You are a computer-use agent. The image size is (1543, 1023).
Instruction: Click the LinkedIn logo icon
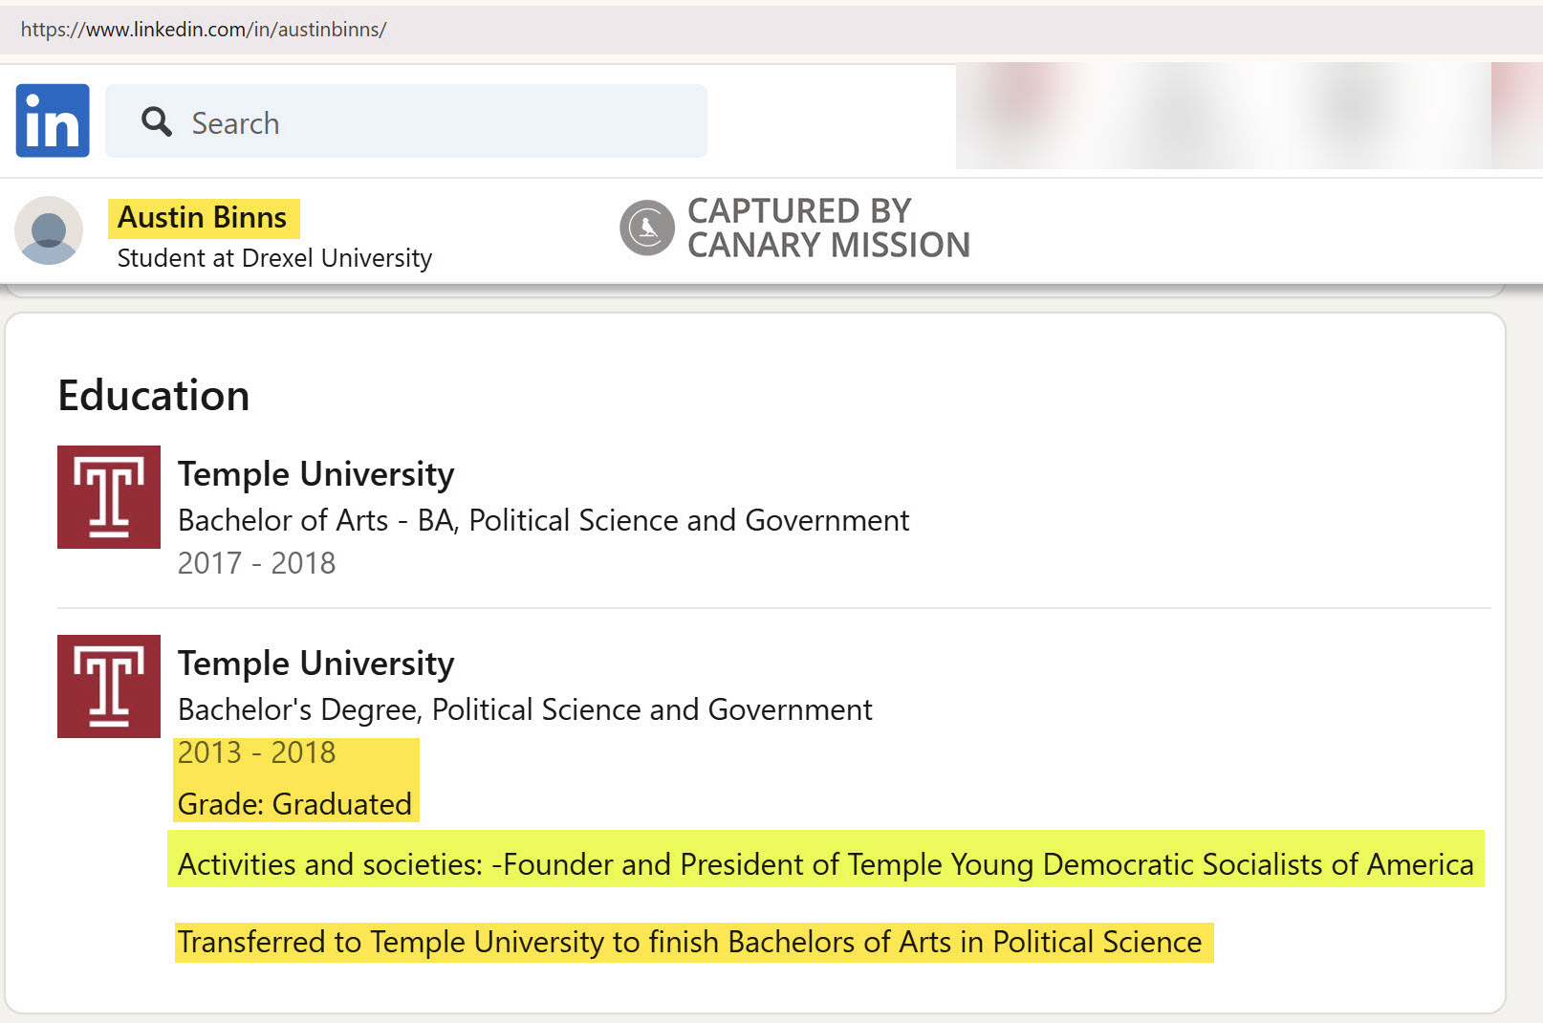53,120
